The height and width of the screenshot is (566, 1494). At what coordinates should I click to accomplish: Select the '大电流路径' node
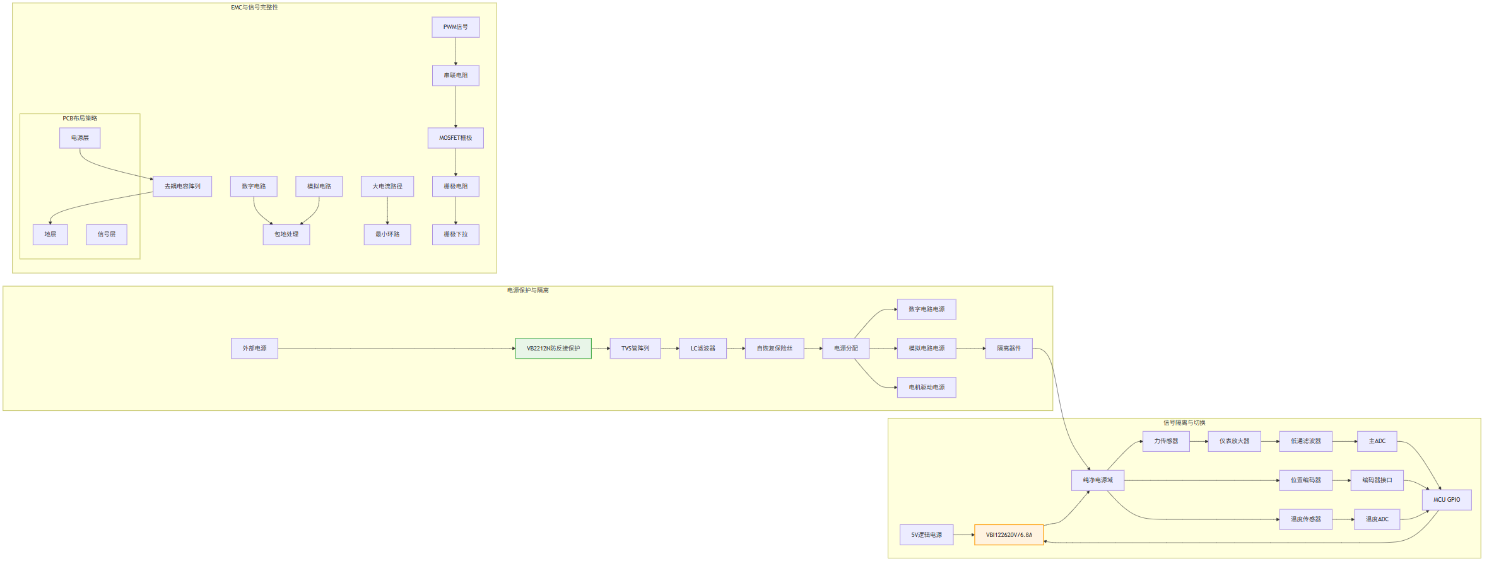click(x=387, y=187)
